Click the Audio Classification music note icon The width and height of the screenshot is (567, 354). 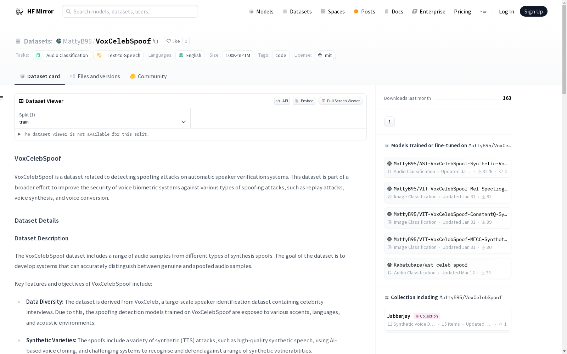coord(38,55)
